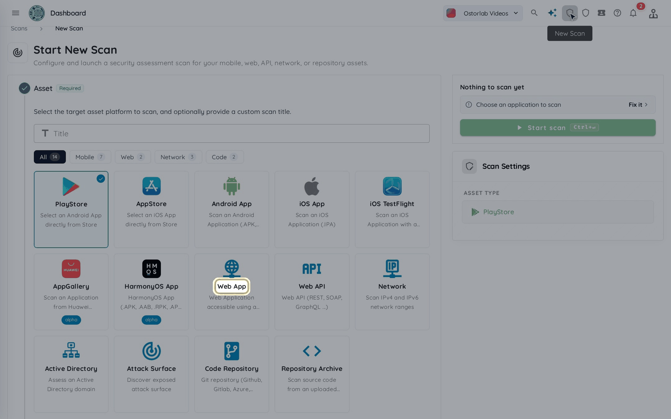Screen dimensions: 671x419
Task: Click alpha badge on AppGallery card
Action: (71, 320)
